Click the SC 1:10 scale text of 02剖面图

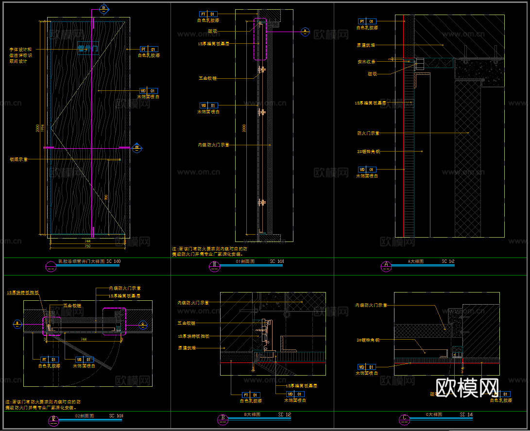click(x=116, y=416)
